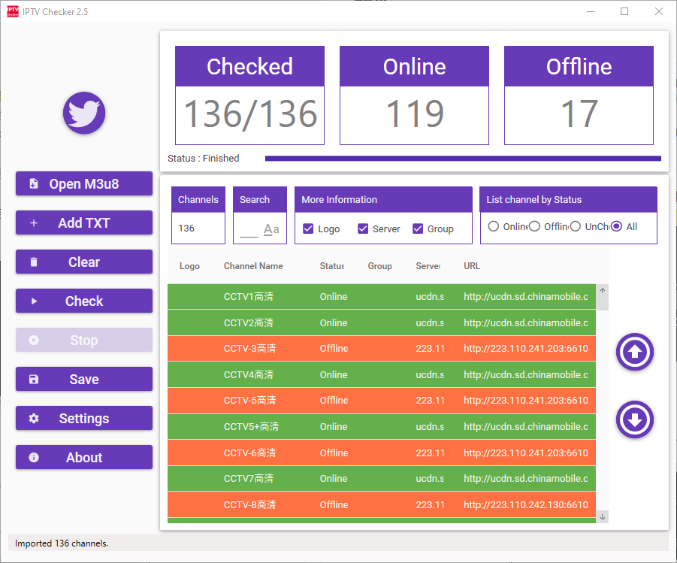Click the IPTV Checker app logo in title bar
The image size is (677, 563).
click(13, 12)
